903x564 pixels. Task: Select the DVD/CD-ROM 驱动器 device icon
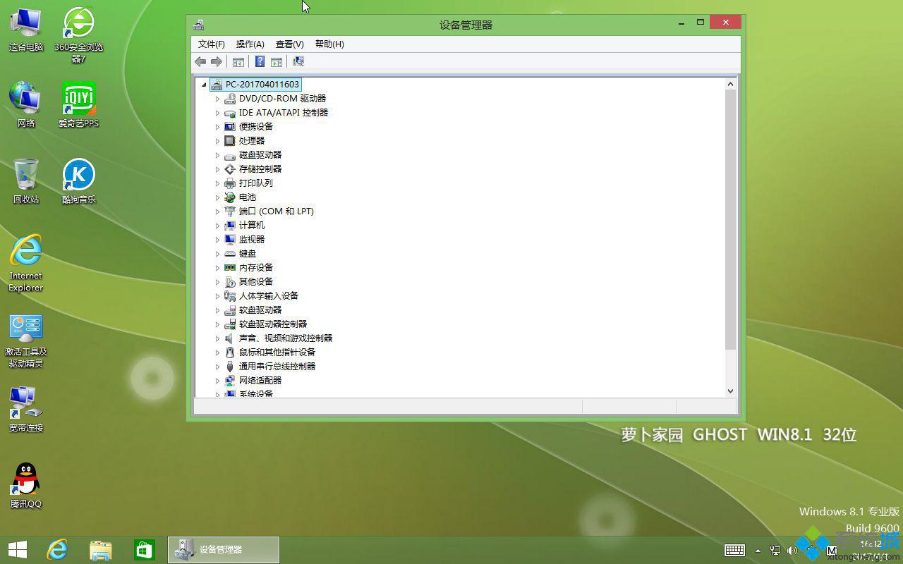230,99
